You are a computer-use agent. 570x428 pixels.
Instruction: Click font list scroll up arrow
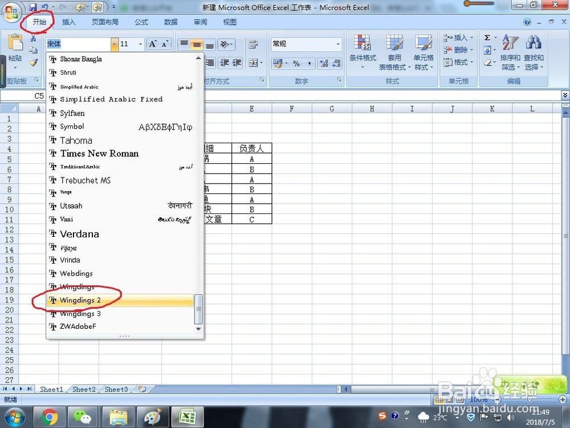198,58
